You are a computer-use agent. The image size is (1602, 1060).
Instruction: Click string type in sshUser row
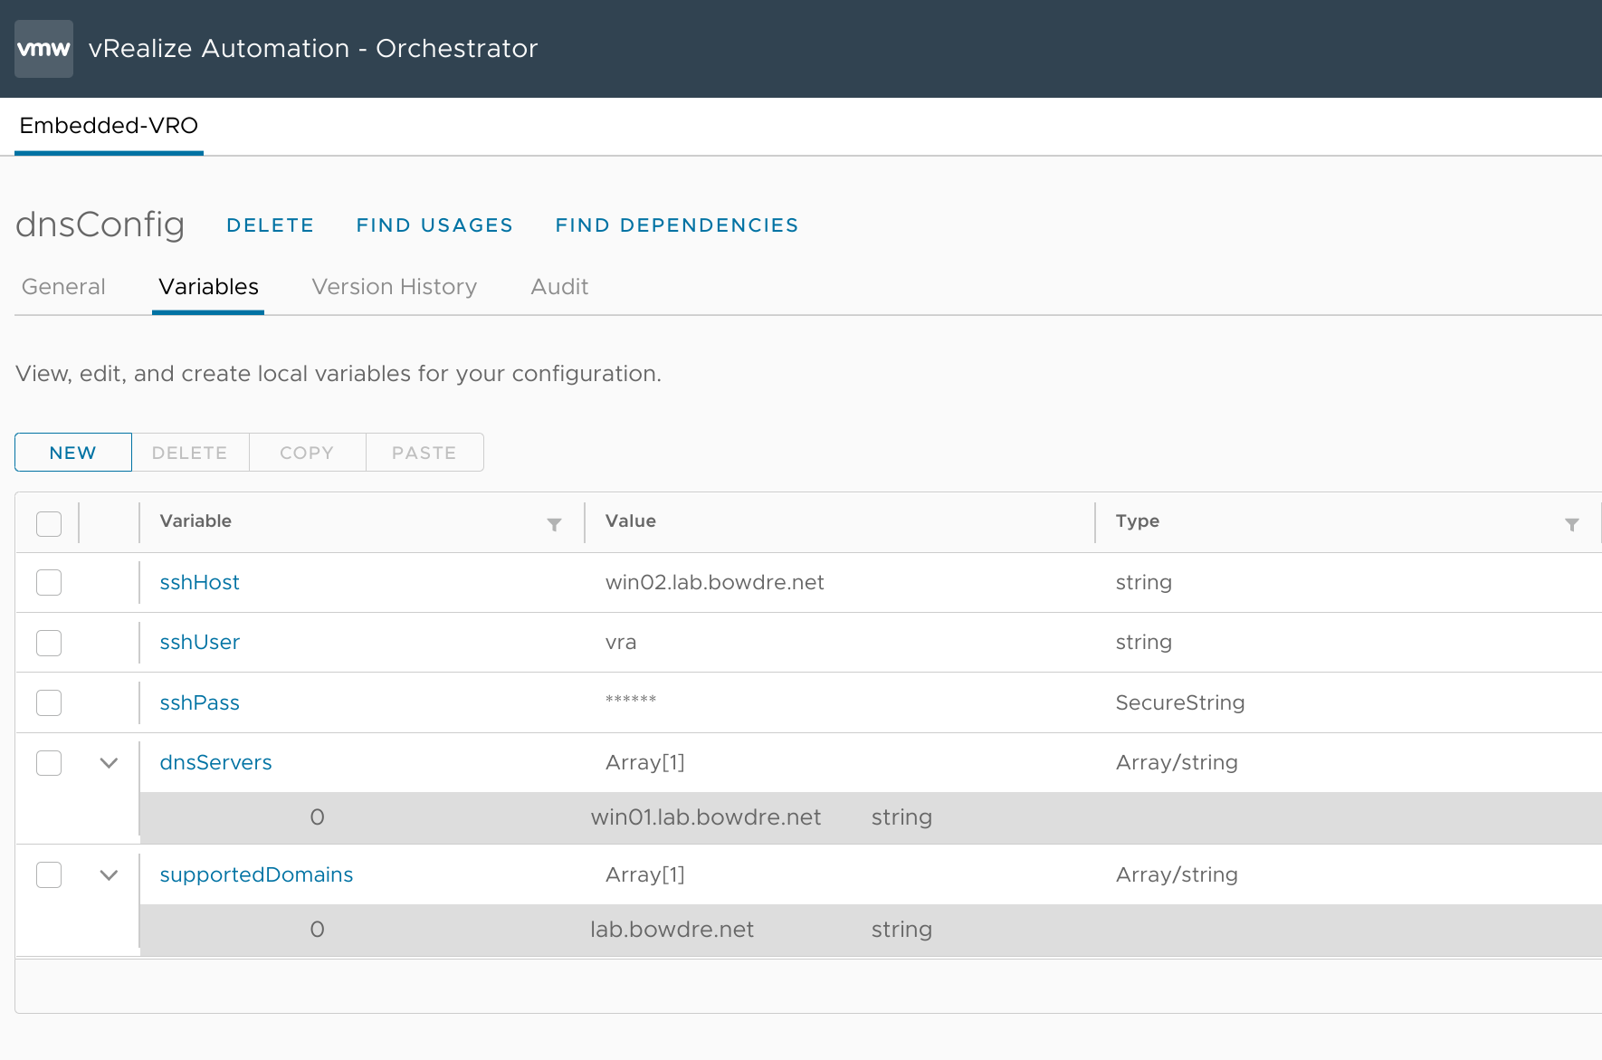pyautogui.click(x=1143, y=642)
